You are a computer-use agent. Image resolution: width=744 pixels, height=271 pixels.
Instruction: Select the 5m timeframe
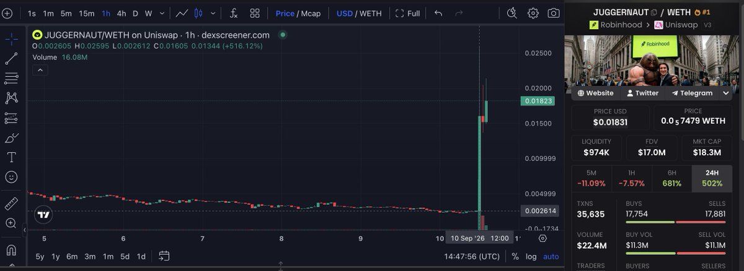[66, 13]
